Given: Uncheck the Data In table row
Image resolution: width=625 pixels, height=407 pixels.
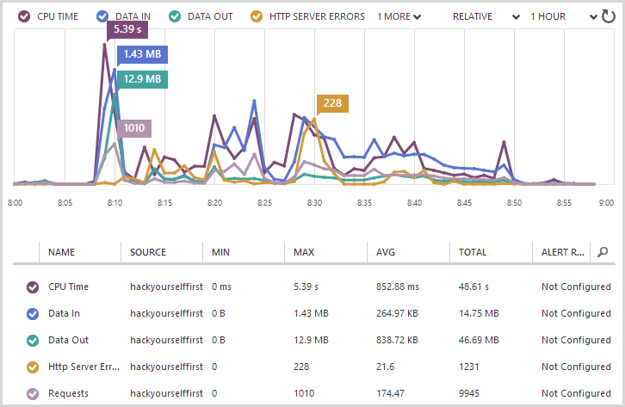Looking at the screenshot, I should coord(33,314).
